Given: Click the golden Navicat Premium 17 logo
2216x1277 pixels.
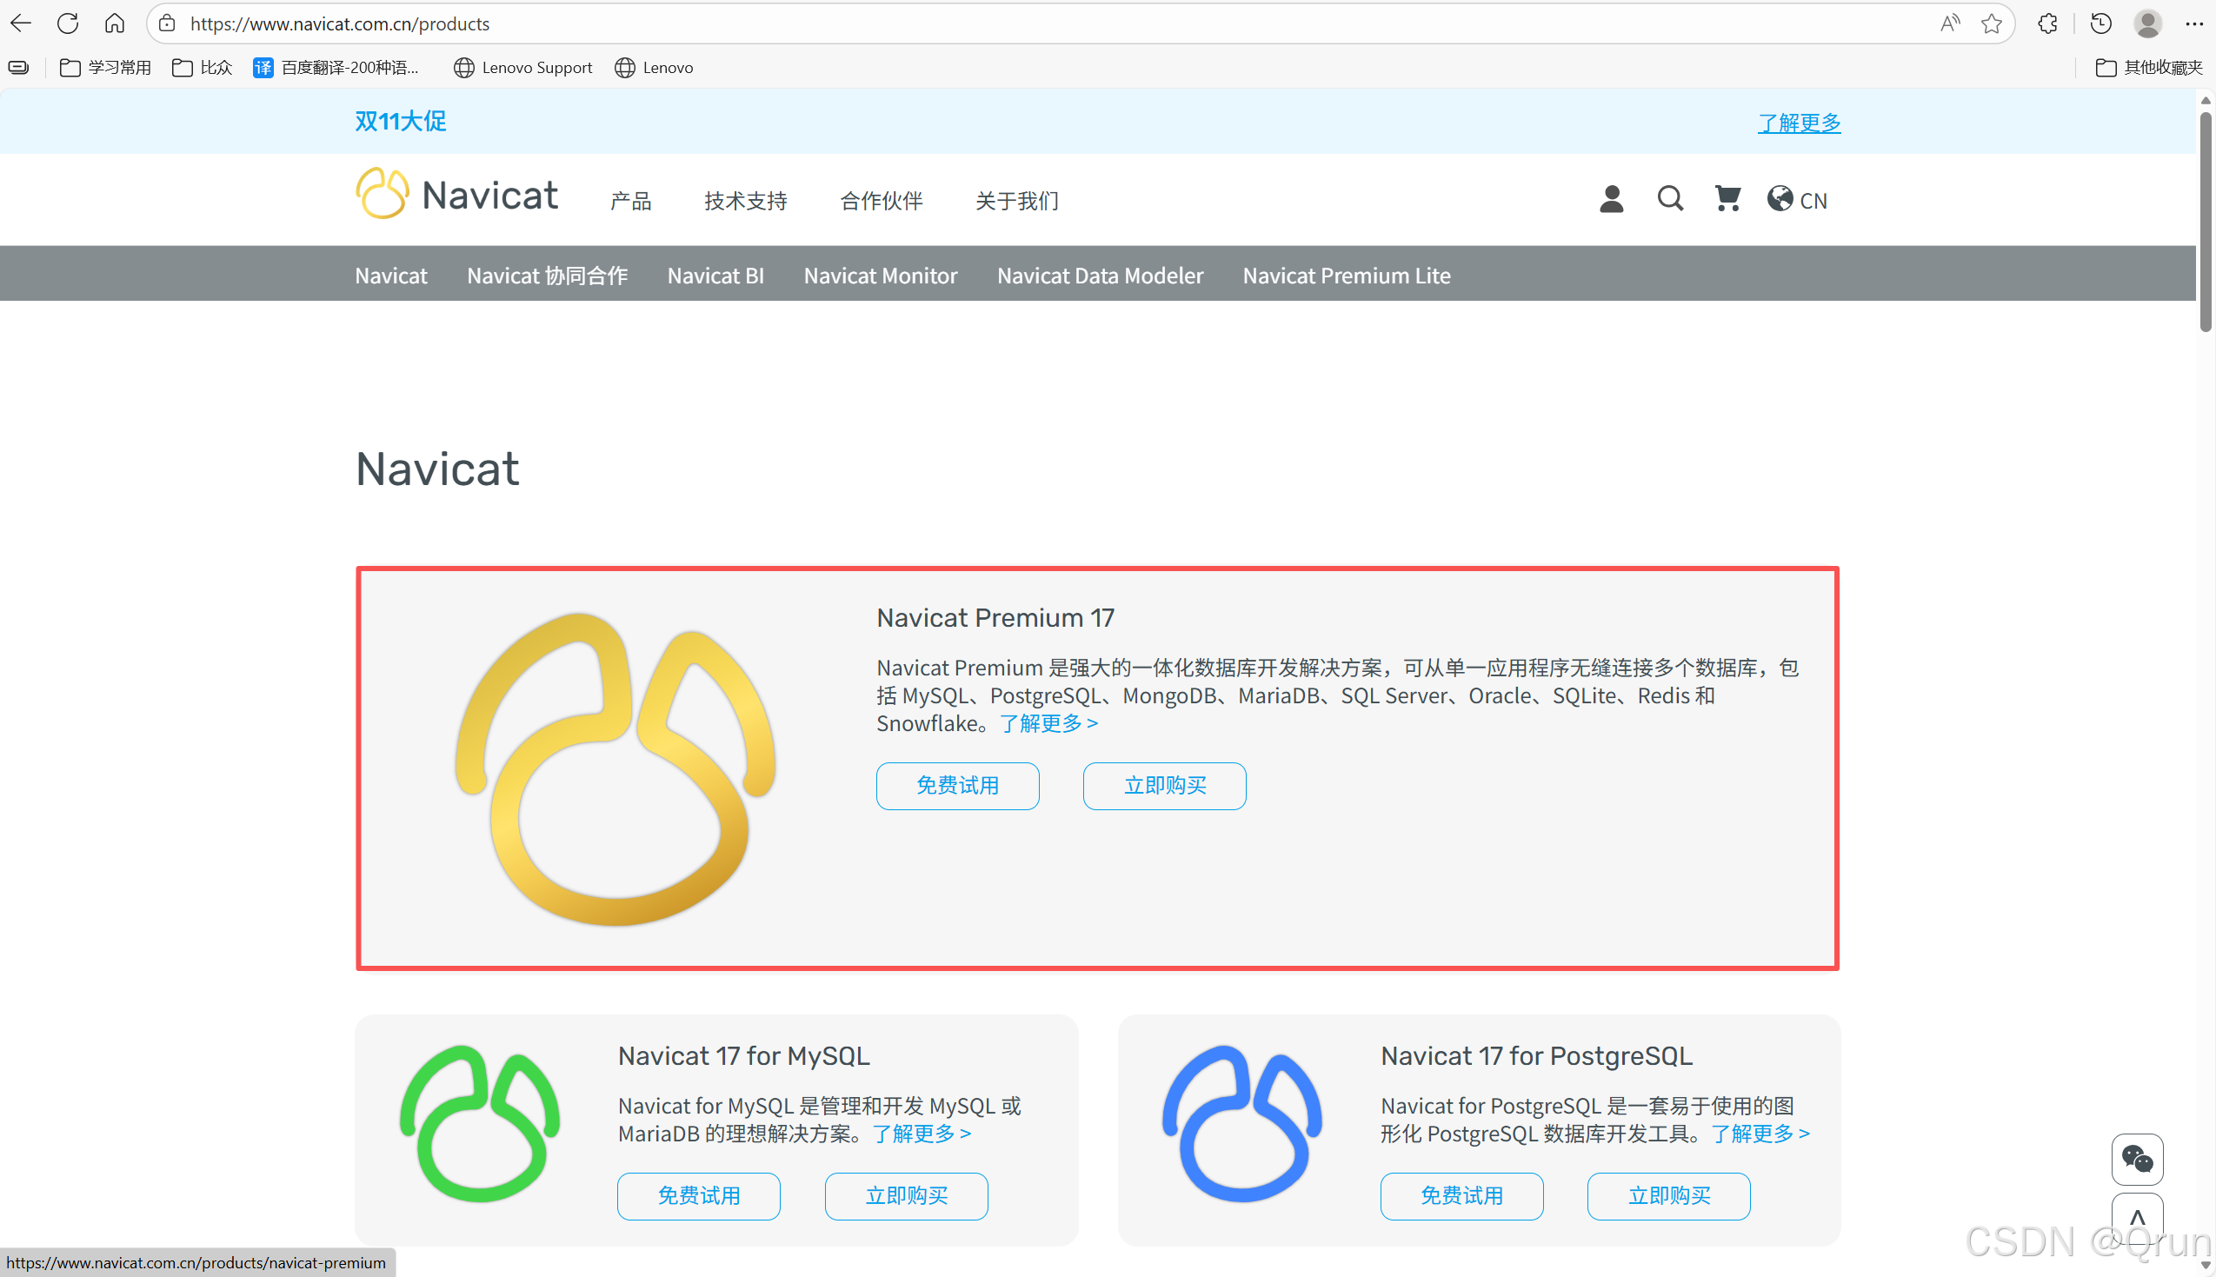Looking at the screenshot, I should coord(616,768).
